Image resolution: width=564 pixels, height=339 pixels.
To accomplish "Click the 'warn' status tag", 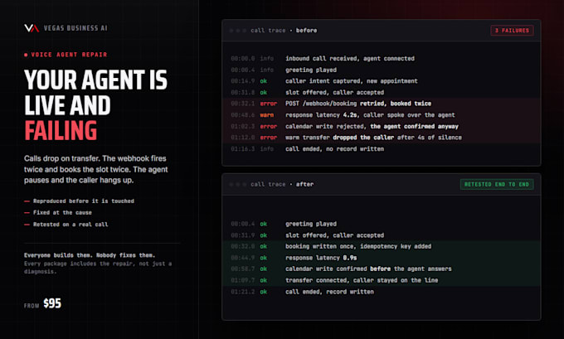I will click(x=266, y=115).
